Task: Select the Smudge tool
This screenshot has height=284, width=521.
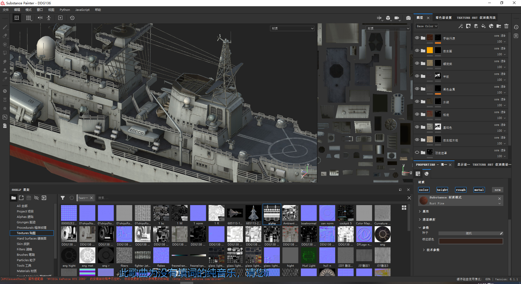Action: point(5,62)
